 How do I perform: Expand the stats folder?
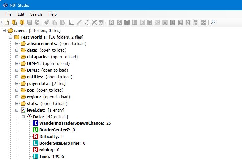[17, 104]
